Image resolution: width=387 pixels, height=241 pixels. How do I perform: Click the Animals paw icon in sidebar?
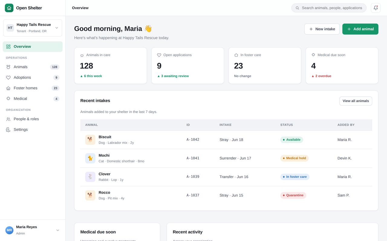[8, 67]
